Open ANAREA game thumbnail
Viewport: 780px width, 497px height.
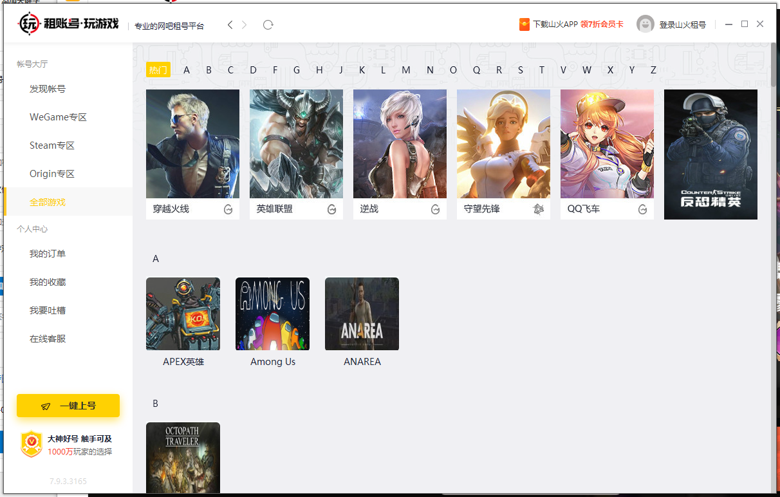362,314
